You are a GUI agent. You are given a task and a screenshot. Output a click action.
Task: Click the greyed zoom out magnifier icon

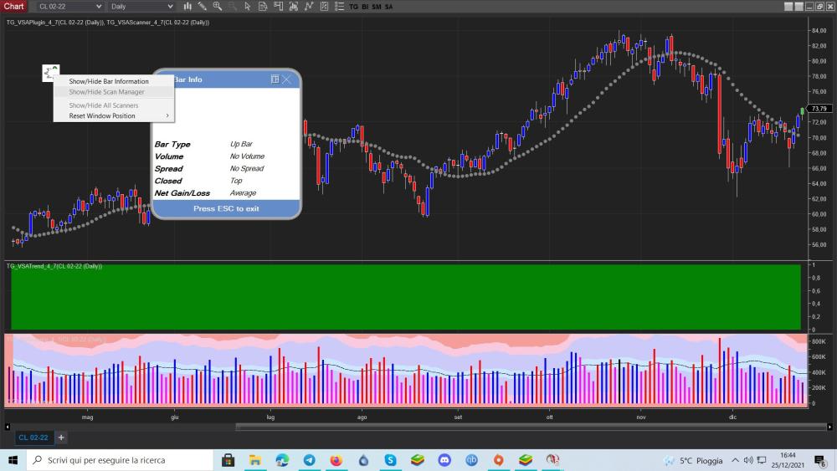[232, 7]
